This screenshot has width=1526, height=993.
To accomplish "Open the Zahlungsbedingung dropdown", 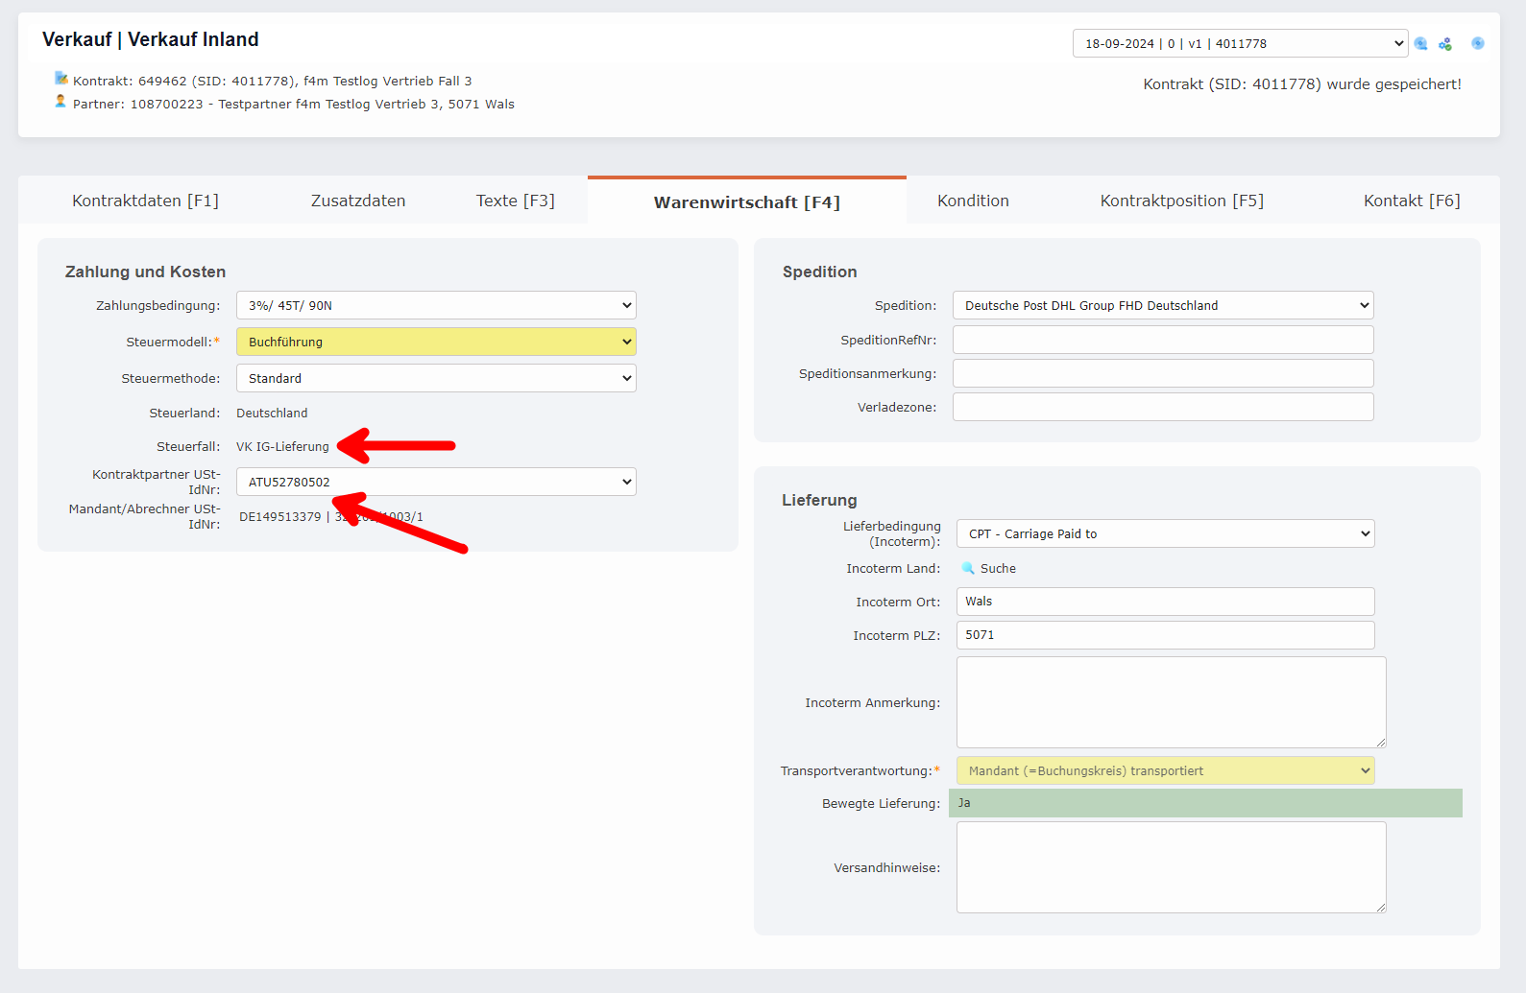I will click(436, 305).
